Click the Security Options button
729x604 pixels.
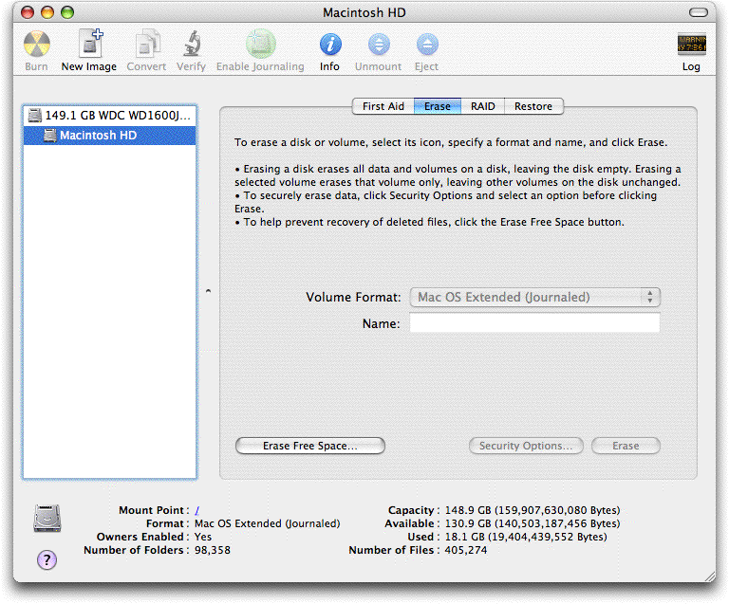point(526,446)
